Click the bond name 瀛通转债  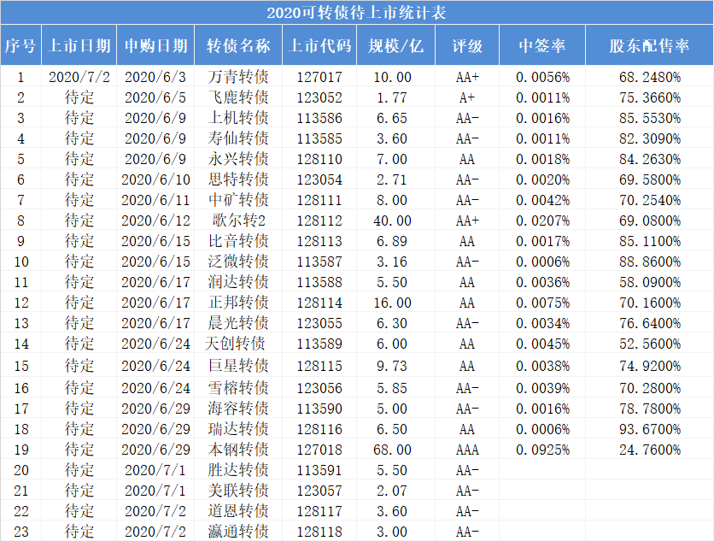click(238, 532)
